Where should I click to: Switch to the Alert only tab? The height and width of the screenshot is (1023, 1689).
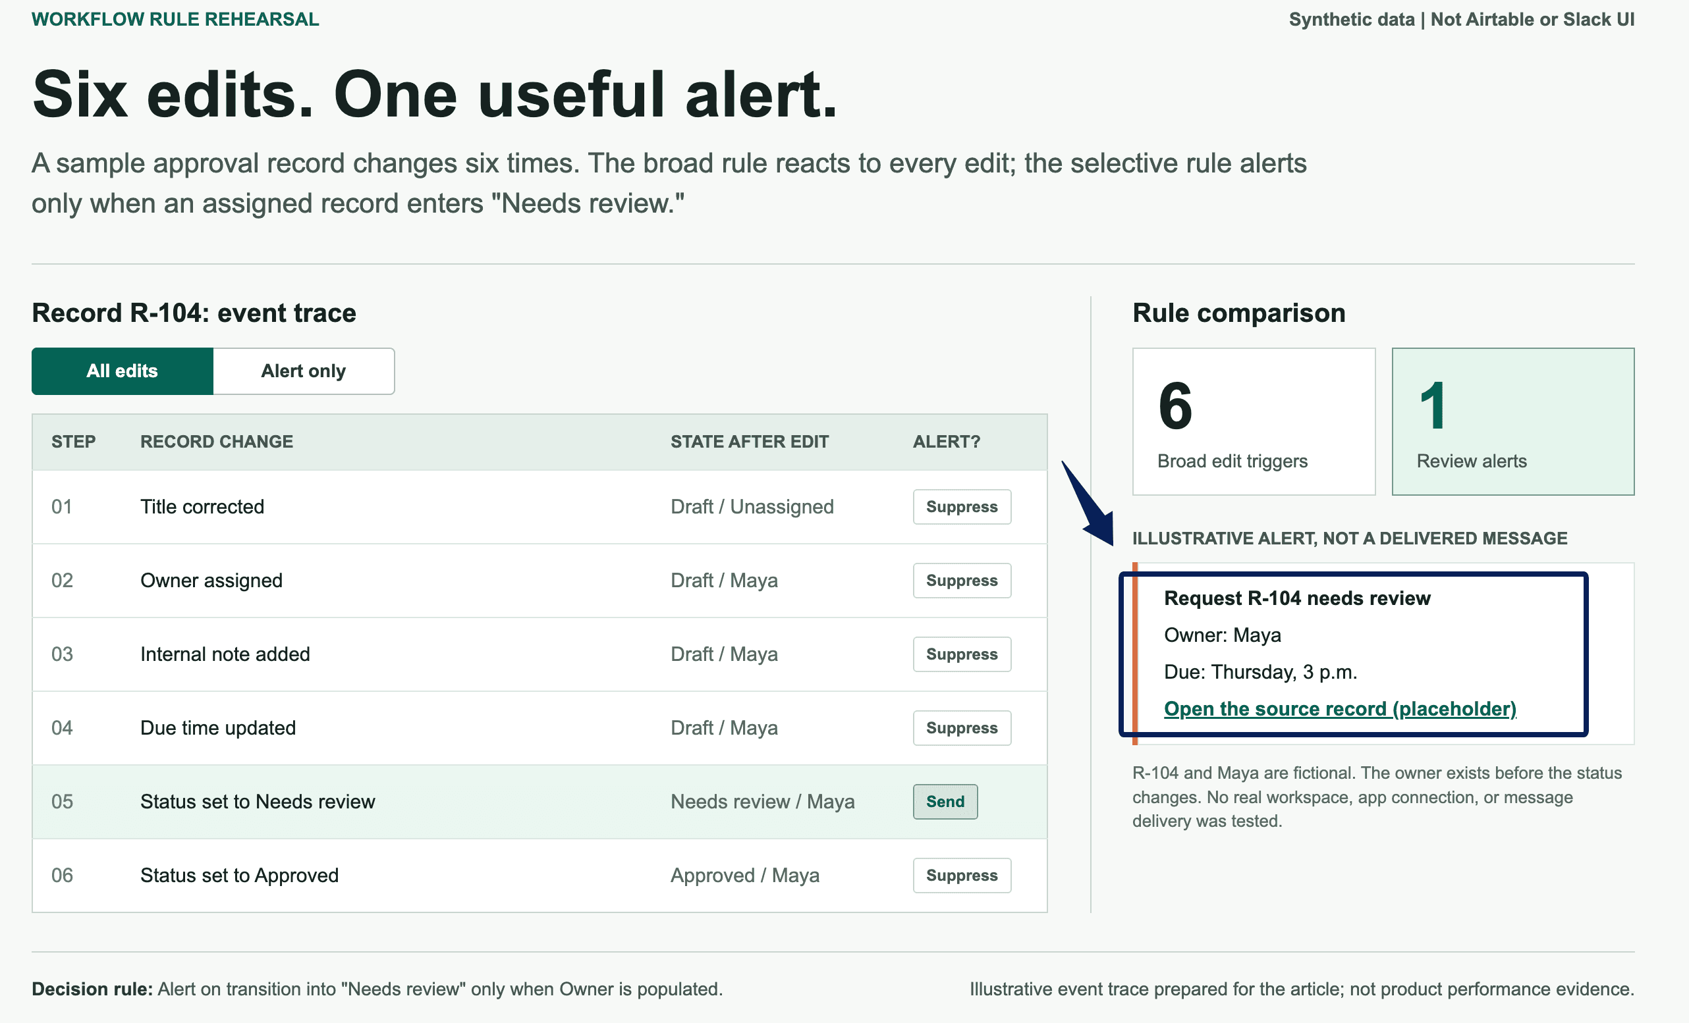[x=304, y=371]
